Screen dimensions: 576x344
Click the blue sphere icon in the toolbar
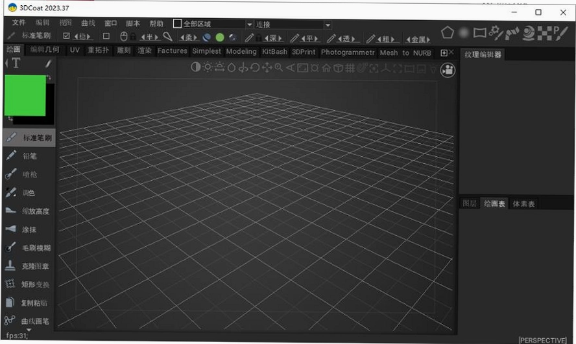click(x=207, y=37)
